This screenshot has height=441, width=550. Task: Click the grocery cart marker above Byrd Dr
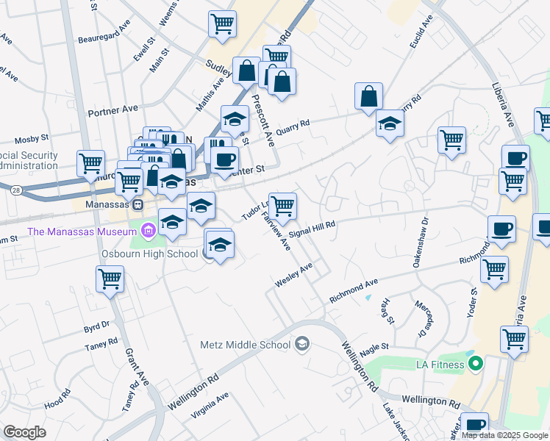click(x=110, y=279)
